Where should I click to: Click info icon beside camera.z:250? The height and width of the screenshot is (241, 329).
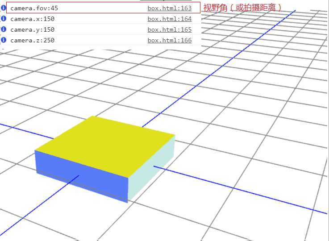coord(4,40)
